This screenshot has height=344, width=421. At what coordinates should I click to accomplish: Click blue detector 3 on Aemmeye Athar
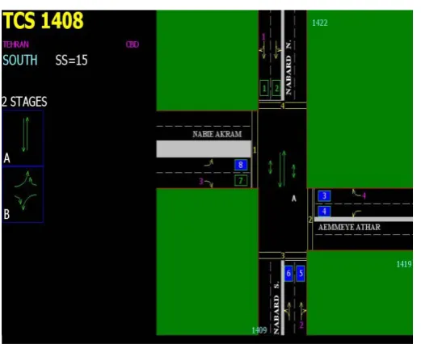(324, 196)
